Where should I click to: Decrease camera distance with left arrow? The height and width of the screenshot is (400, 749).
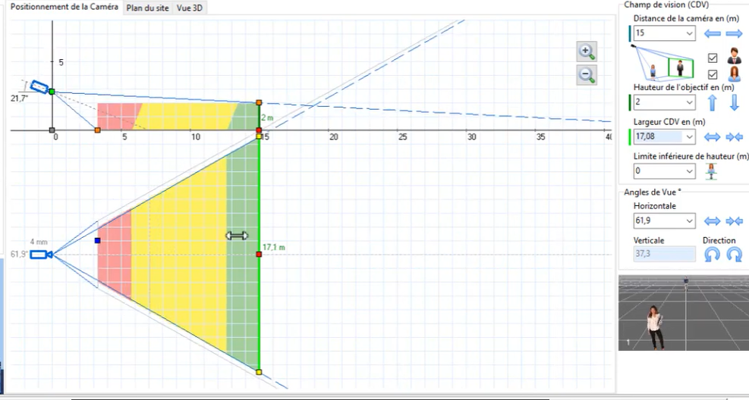712,33
